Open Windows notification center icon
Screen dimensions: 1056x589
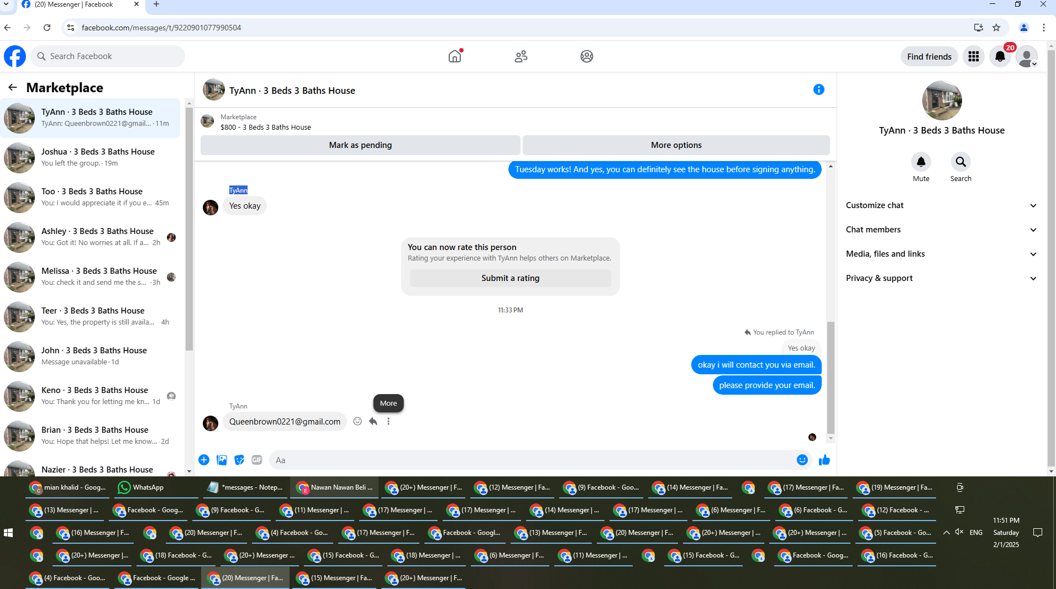(1038, 533)
